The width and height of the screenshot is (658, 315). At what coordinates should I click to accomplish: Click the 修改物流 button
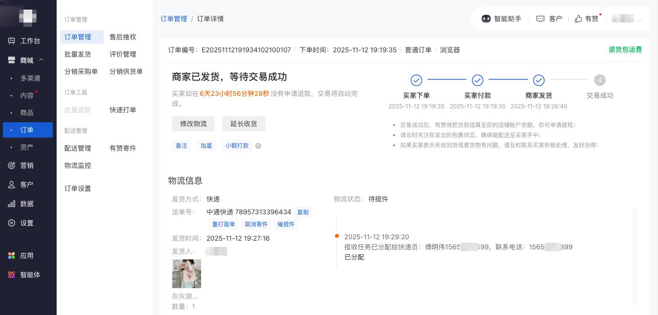[193, 124]
